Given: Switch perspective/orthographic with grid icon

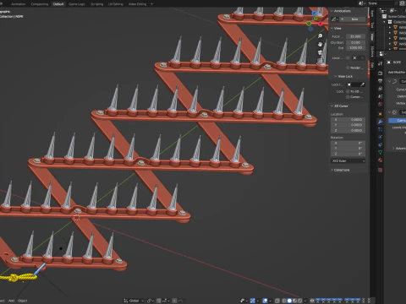Looking at the screenshot, I should [320, 61].
